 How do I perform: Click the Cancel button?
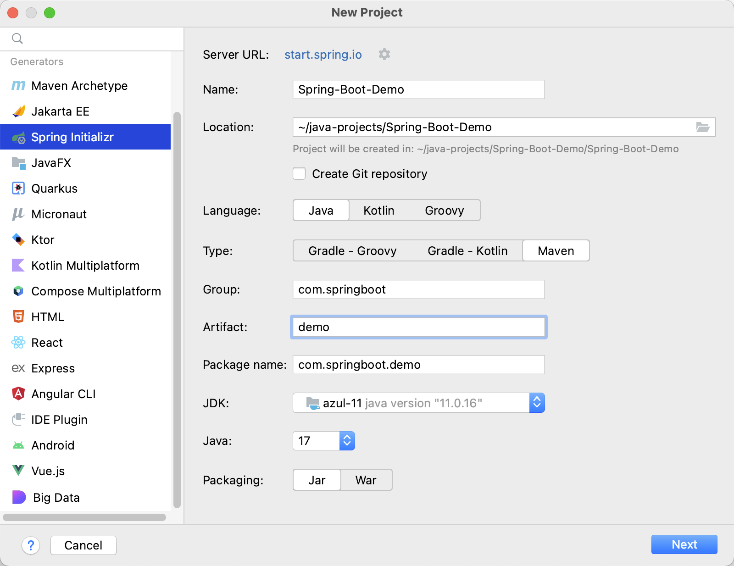click(x=83, y=545)
